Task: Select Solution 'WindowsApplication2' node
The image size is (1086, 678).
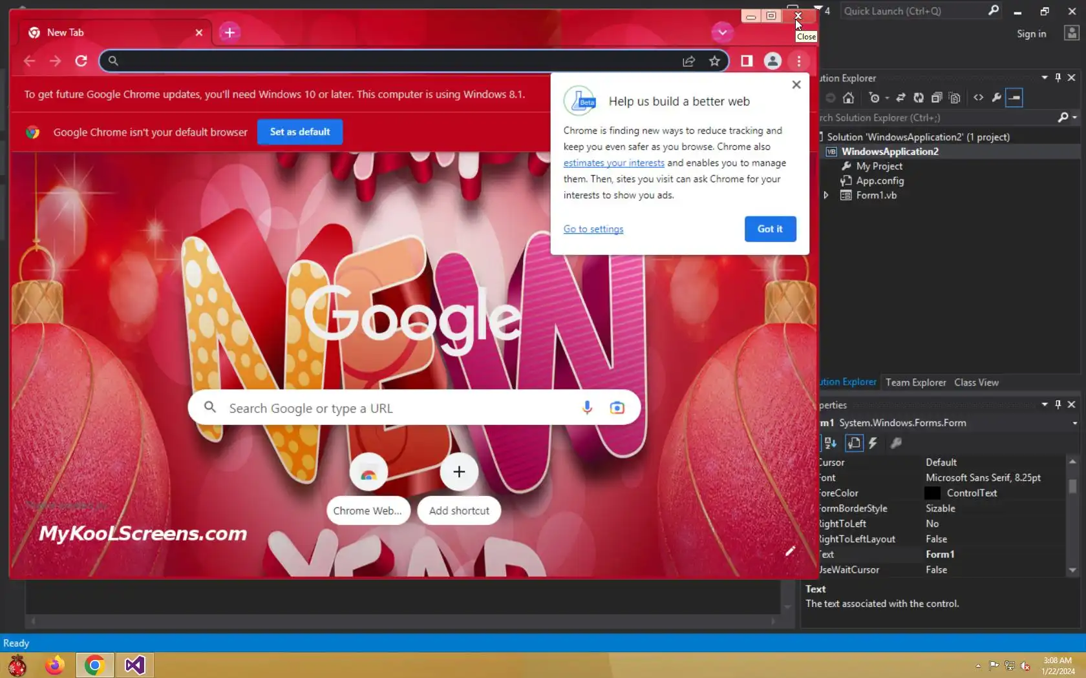Action: [x=918, y=137]
